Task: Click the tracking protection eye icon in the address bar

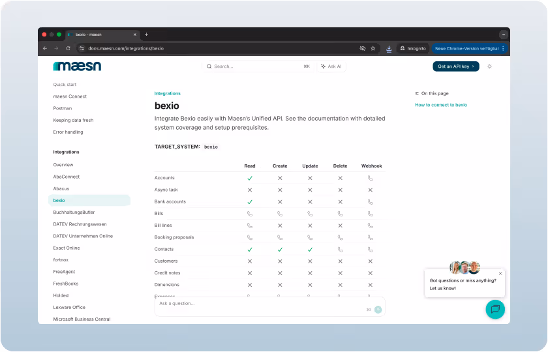Action: click(363, 48)
